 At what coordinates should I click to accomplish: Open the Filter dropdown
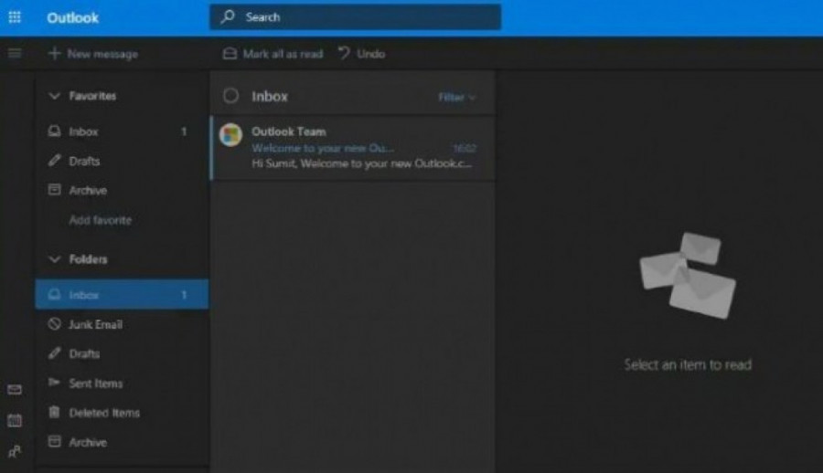pyautogui.click(x=456, y=97)
